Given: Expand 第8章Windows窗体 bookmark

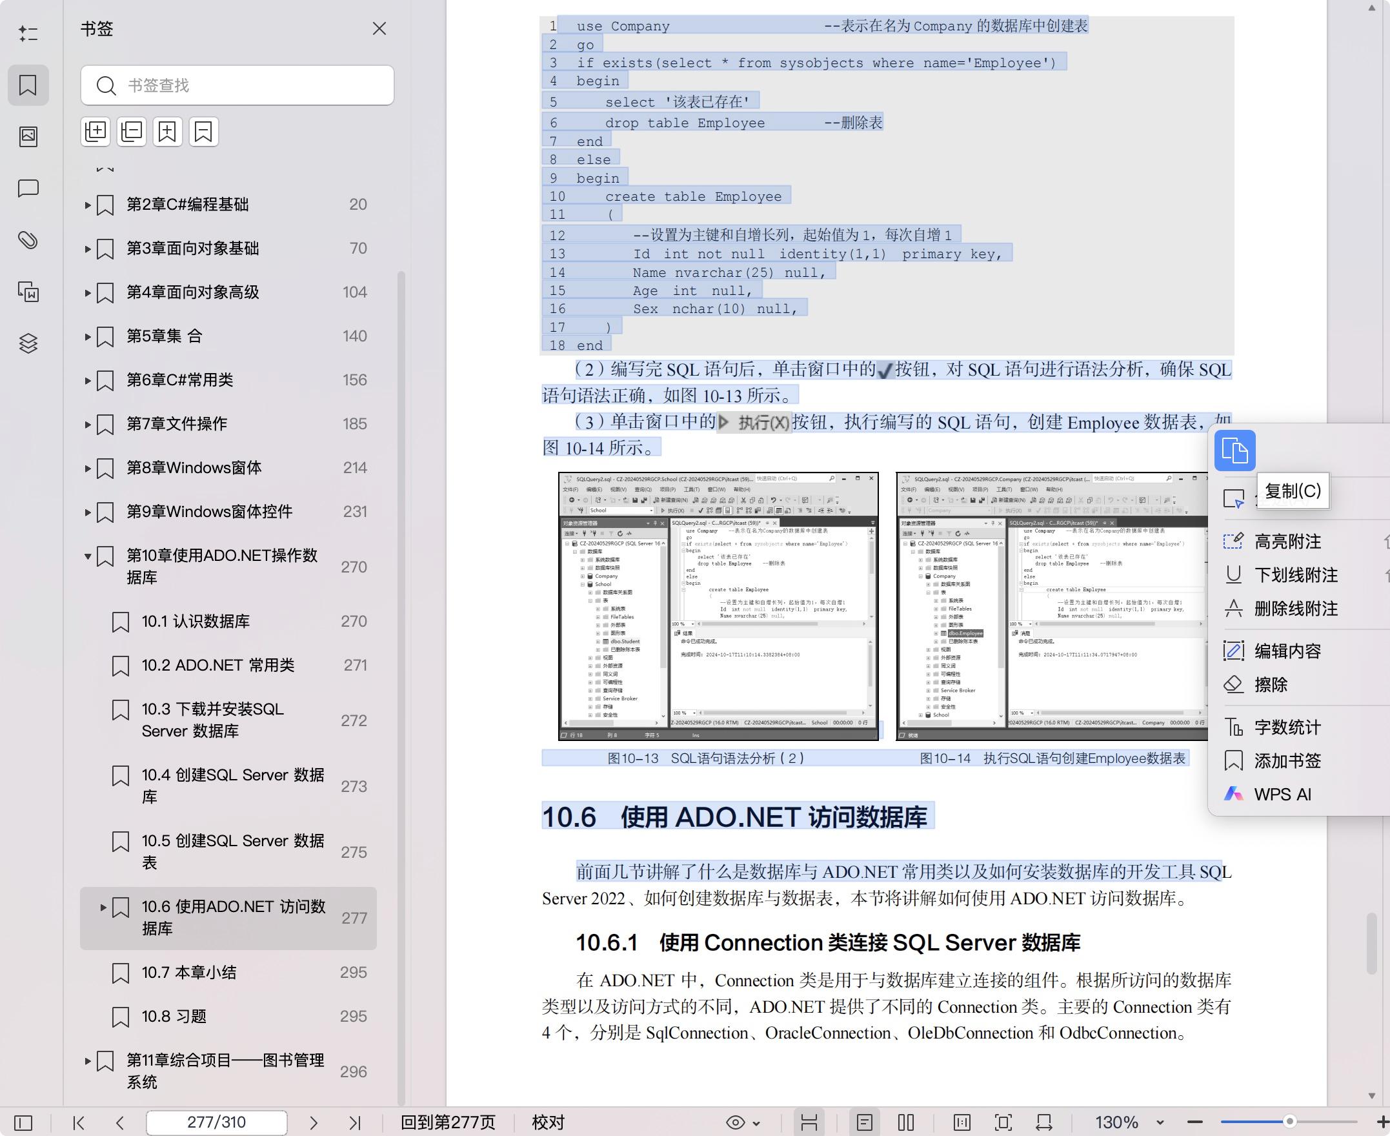Looking at the screenshot, I should click(87, 468).
